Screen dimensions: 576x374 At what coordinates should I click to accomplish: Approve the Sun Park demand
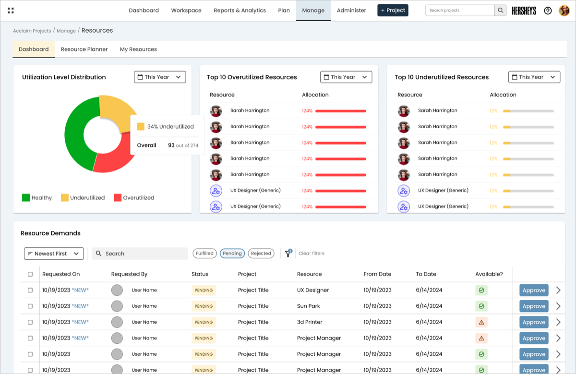coord(534,306)
